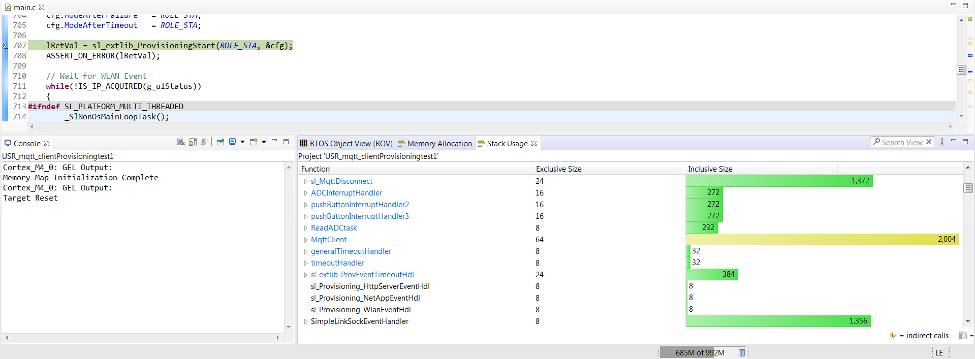Screen dimensions: 975x359
Task: Click the Open Console icon
Action: tap(254, 142)
